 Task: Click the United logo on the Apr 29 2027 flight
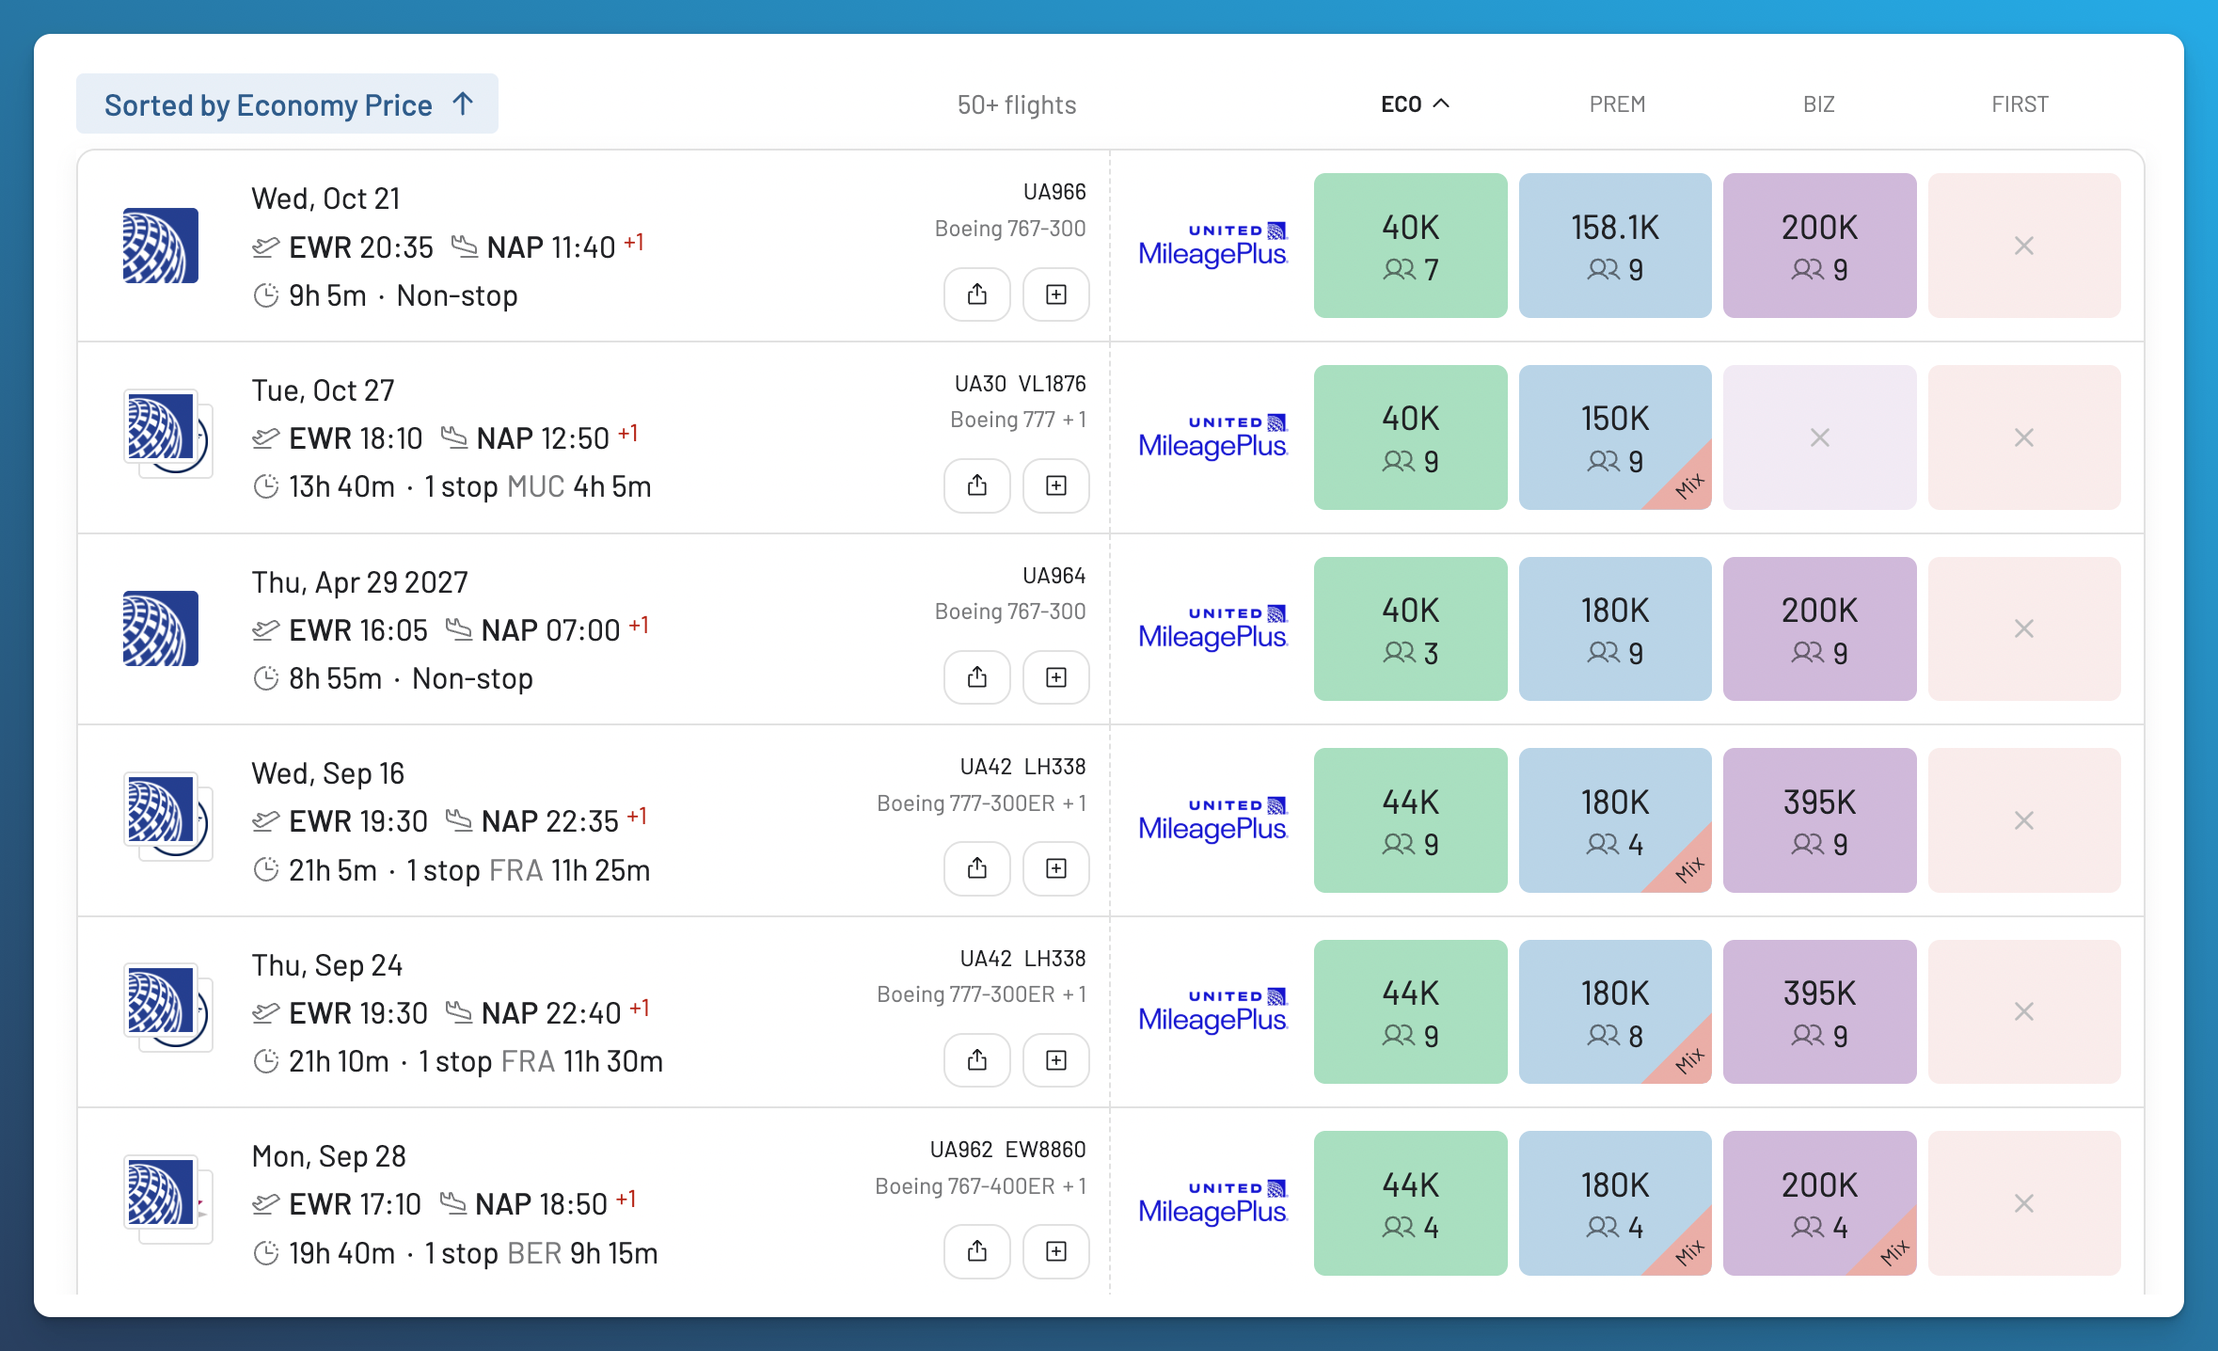coord(161,628)
